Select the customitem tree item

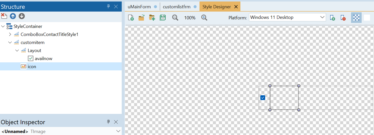tap(33, 42)
